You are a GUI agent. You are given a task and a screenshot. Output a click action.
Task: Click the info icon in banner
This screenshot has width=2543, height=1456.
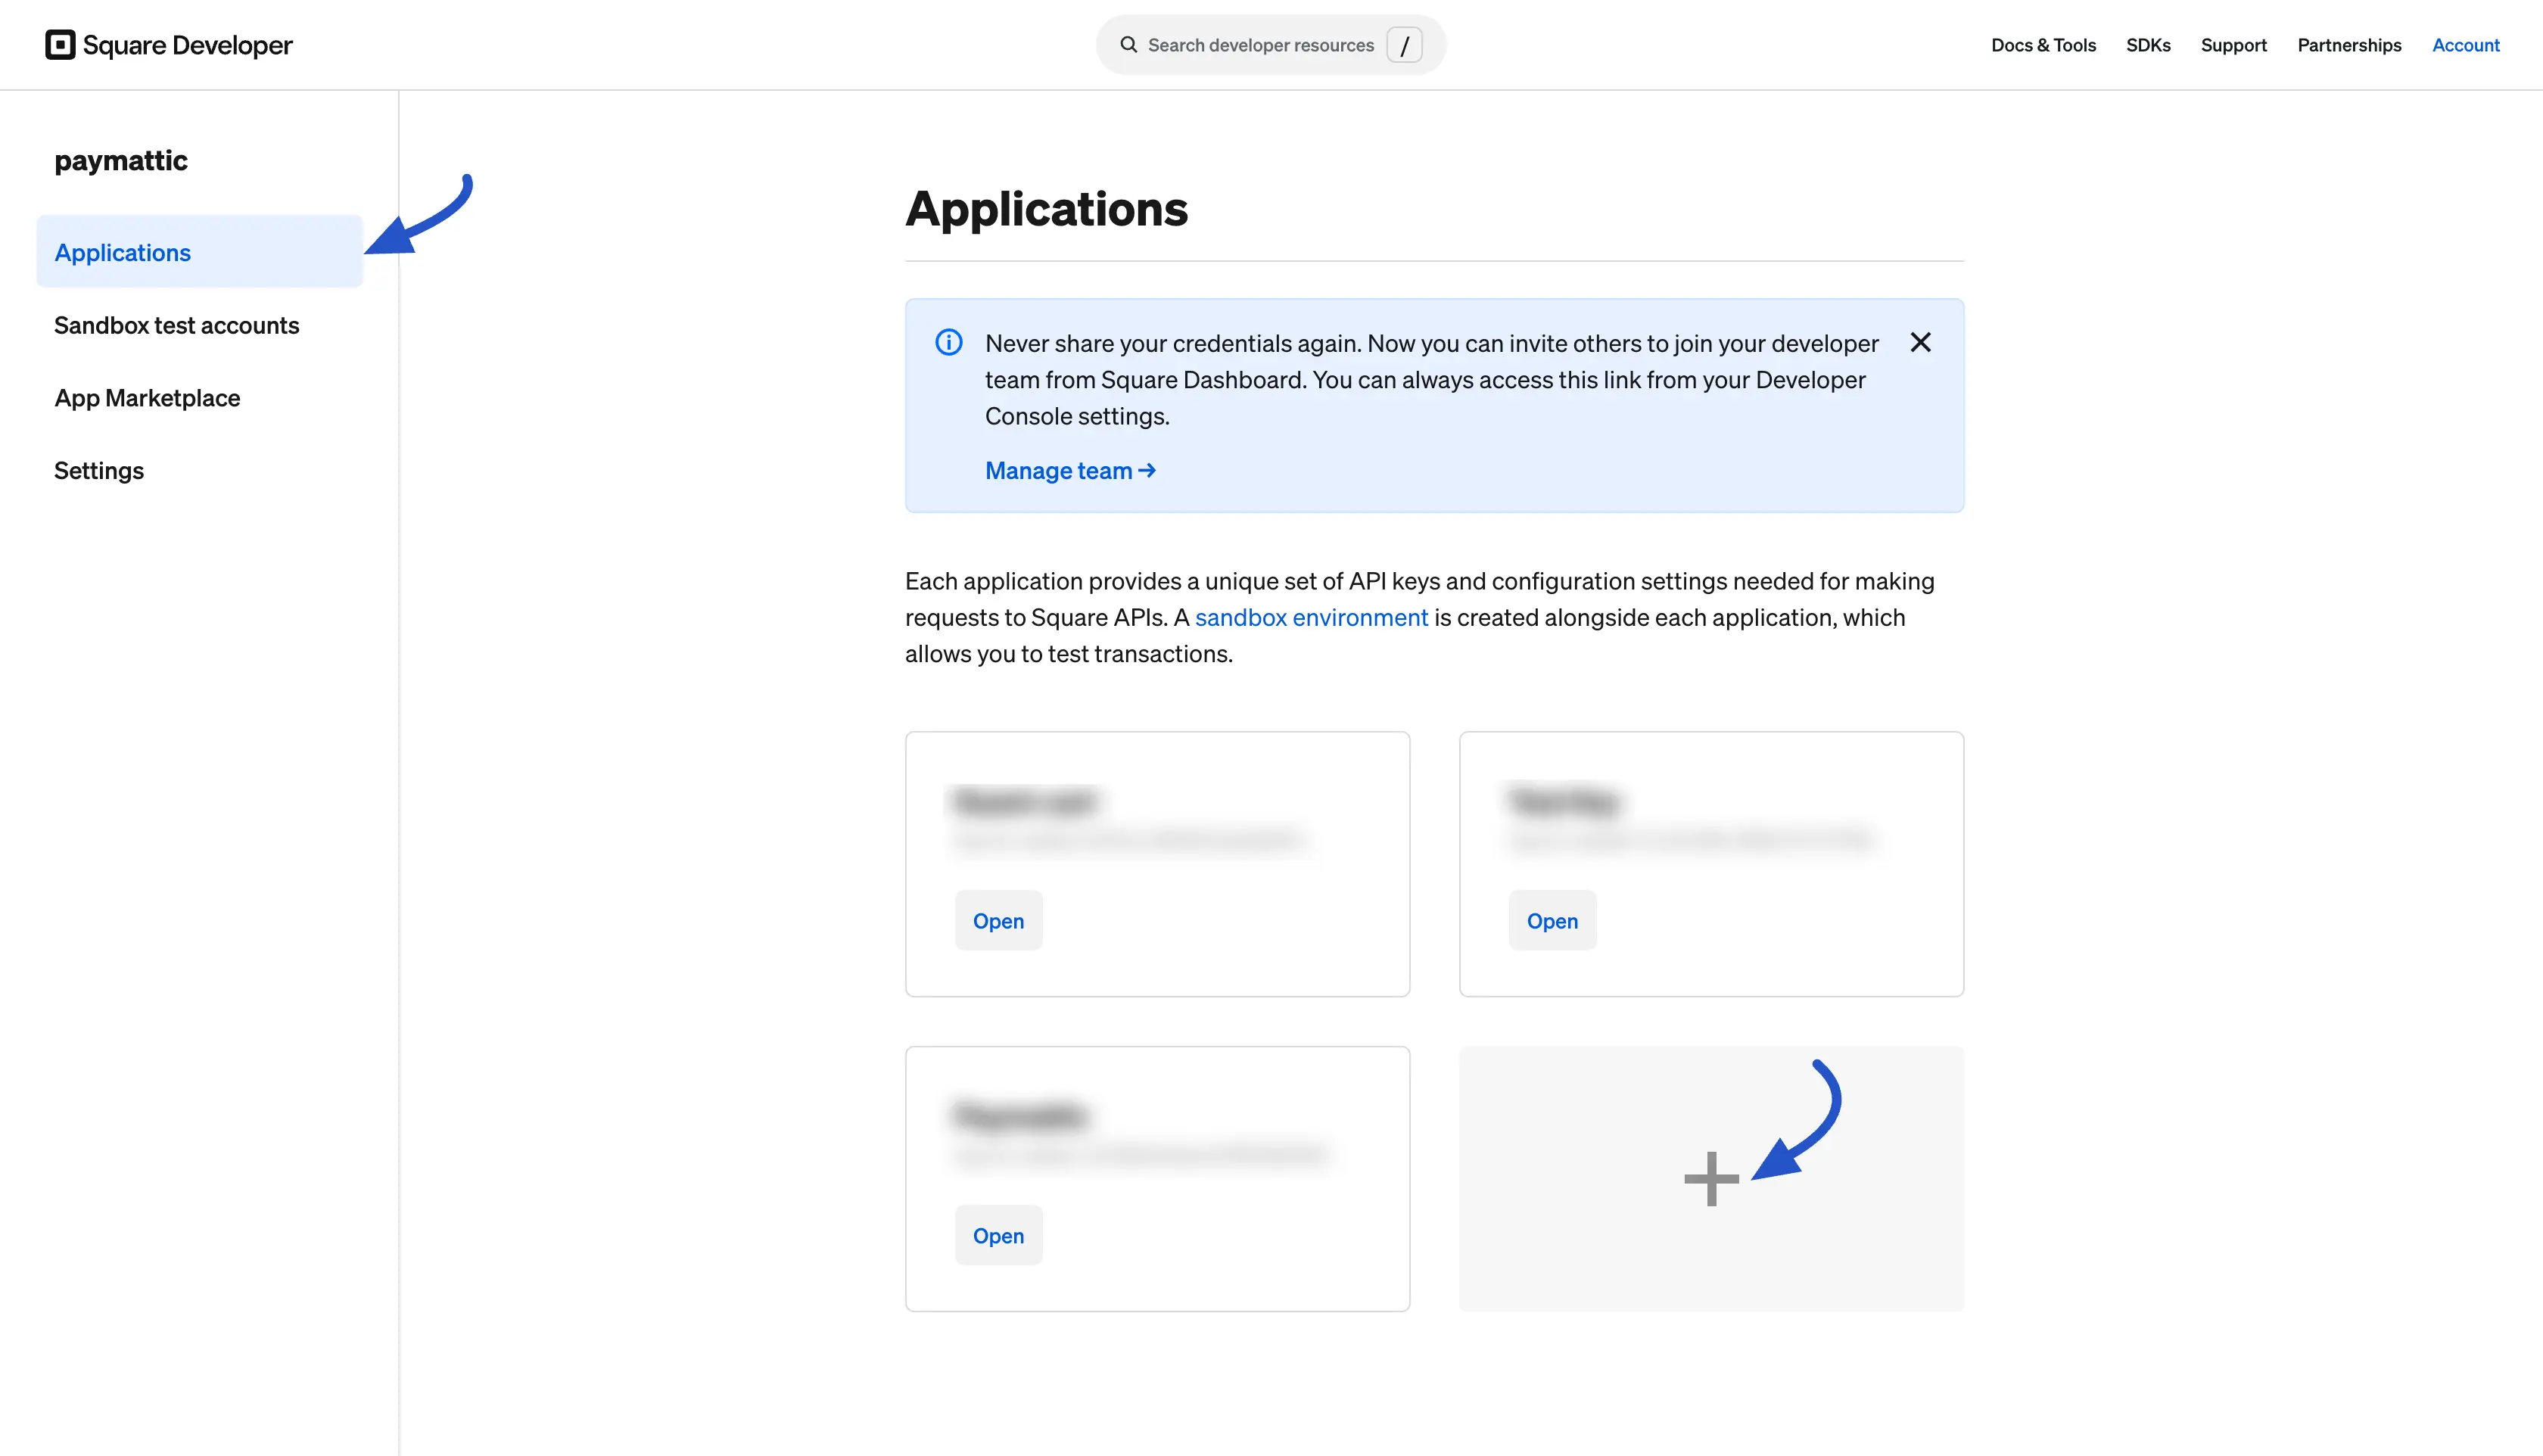click(948, 343)
